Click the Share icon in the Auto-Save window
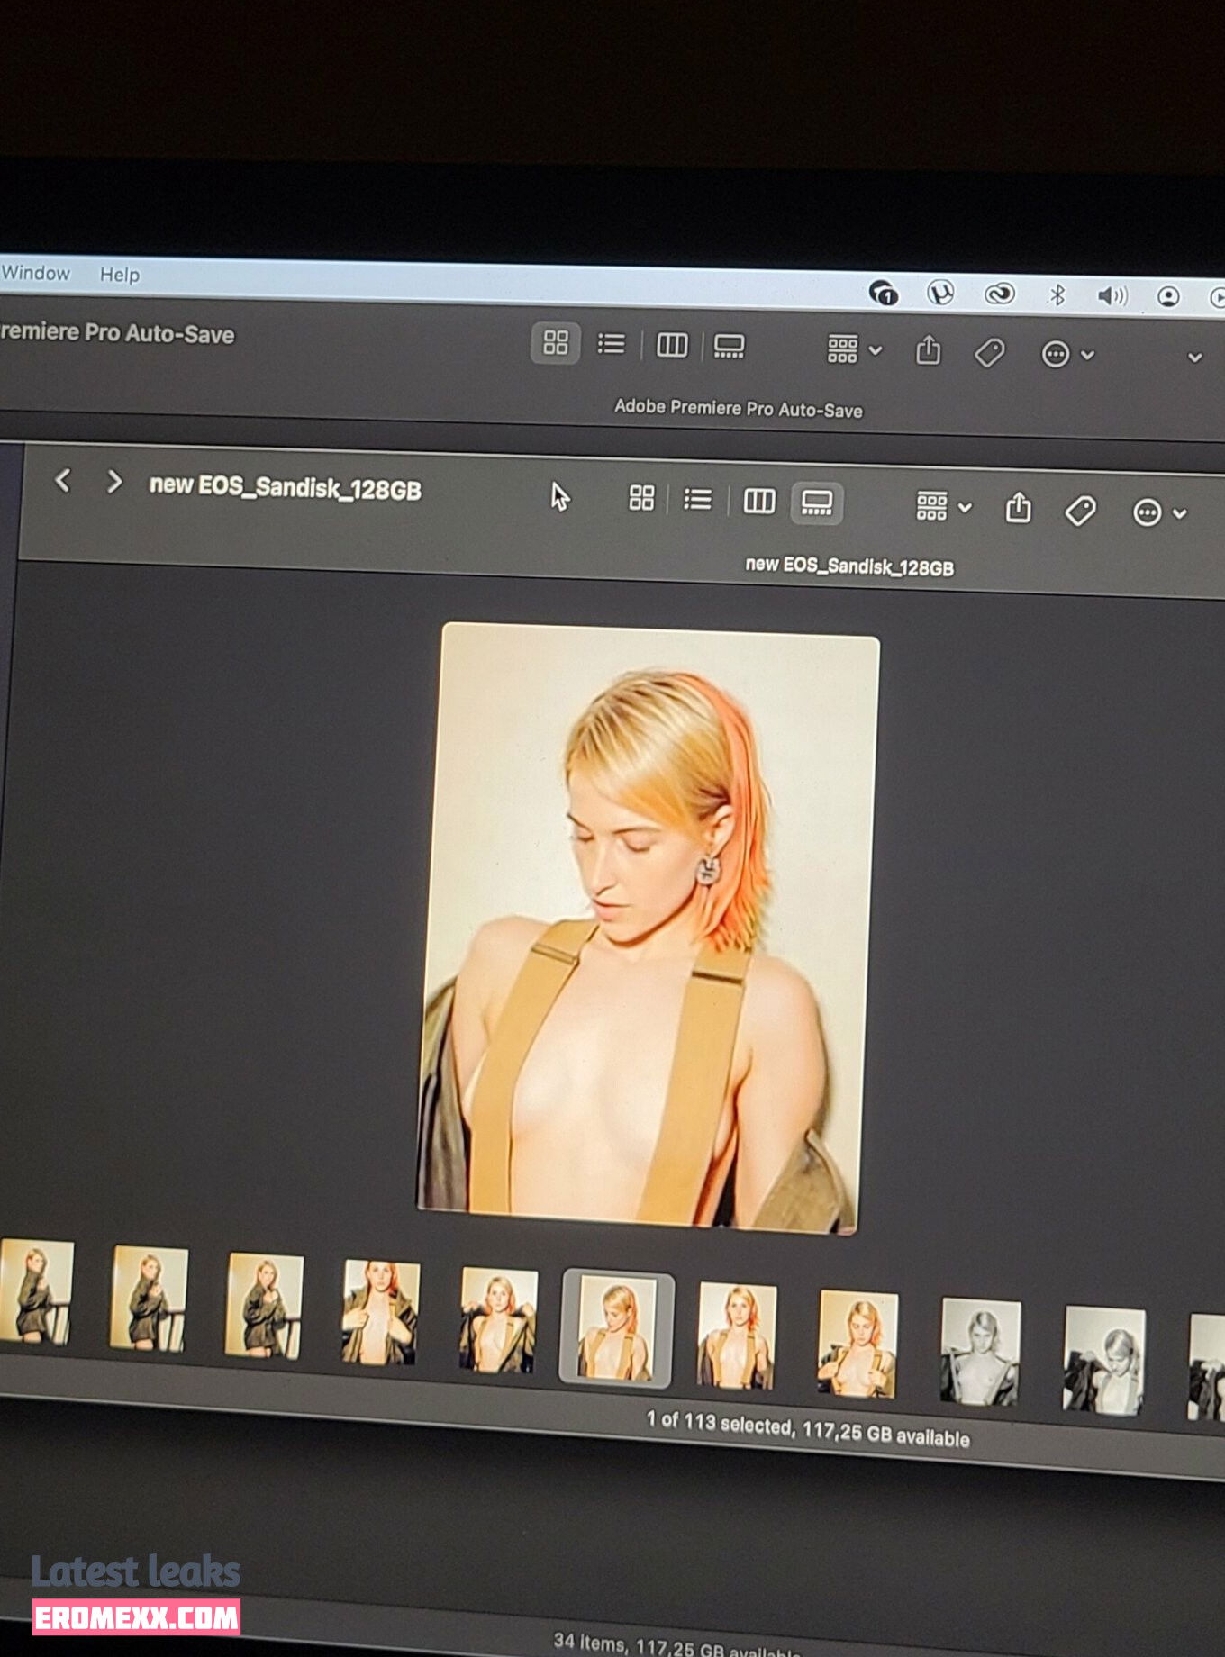1225x1657 pixels. (x=928, y=350)
